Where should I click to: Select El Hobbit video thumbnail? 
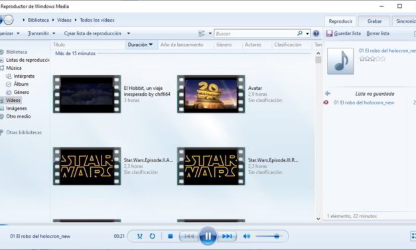pos(87,94)
